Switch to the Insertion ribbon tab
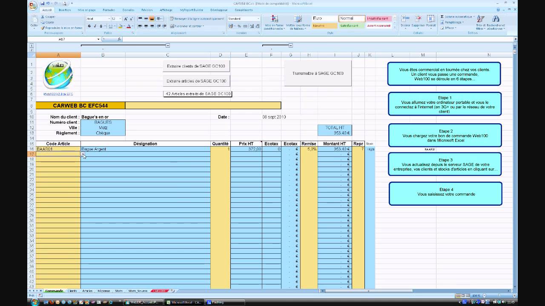Screen dimensions: 545x306 coord(65,10)
